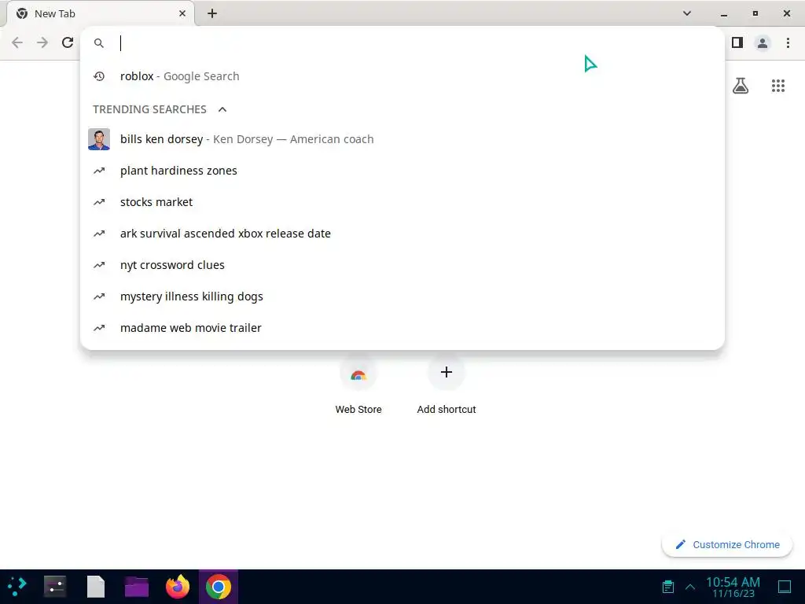Open the Google apps grid

[777, 85]
